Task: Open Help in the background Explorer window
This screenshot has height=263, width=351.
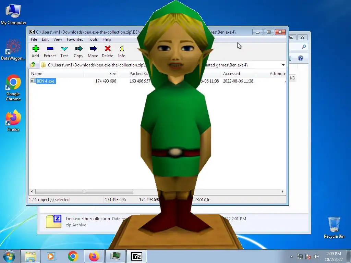Action: (301, 58)
